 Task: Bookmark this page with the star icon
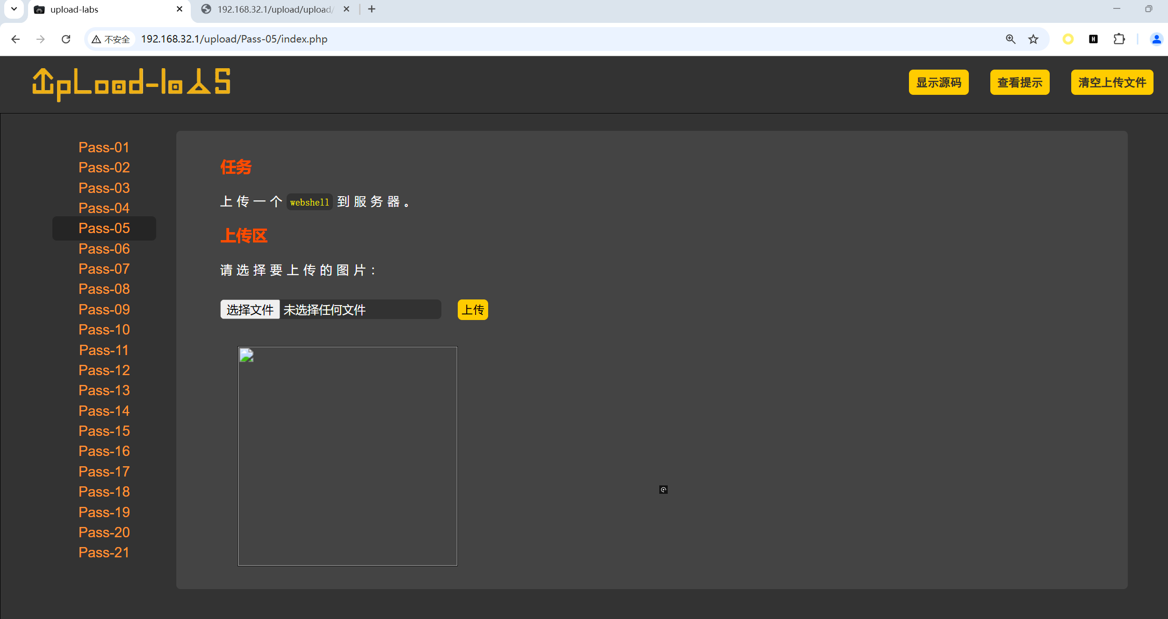pyautogui.click(x=1033, y=39)
